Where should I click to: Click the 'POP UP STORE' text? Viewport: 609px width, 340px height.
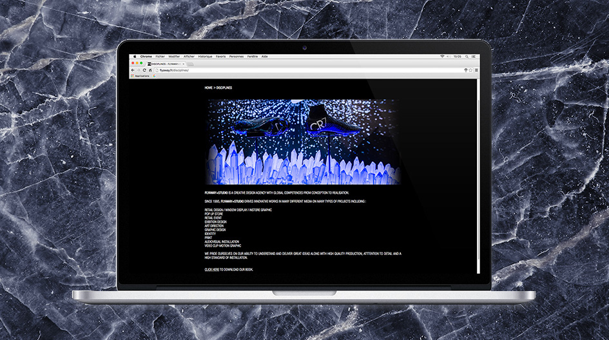click(214, 214)
